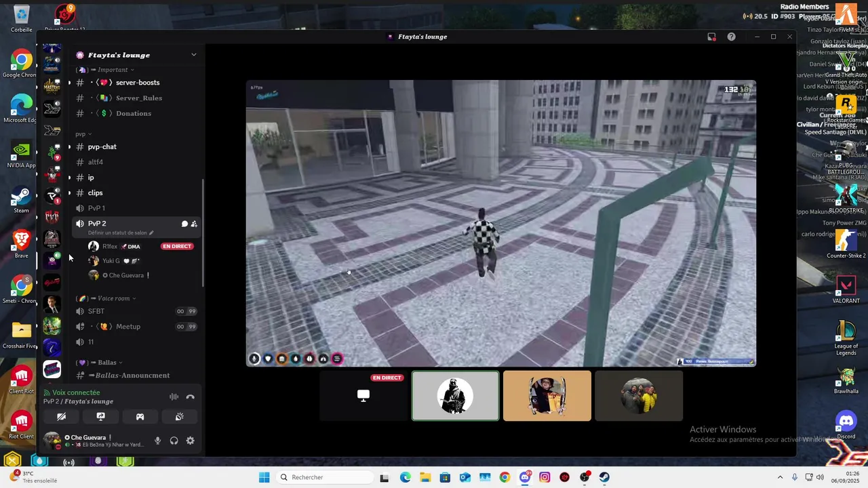Viewport: 868px width, 488px height.
Task: Open the Corbeille desktop icon
Action: tap(21, 18)
